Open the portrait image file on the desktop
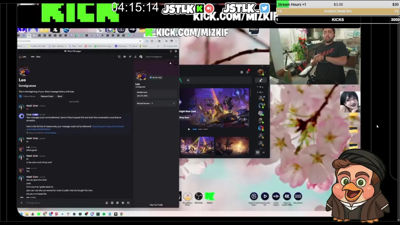This screenshot has width=400, height=225. pyautogui.click(x=350, y=102)
